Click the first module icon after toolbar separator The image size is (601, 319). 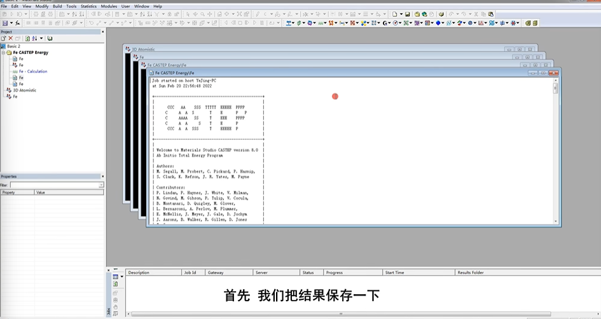pyautogui.click(x=289, y=23)
